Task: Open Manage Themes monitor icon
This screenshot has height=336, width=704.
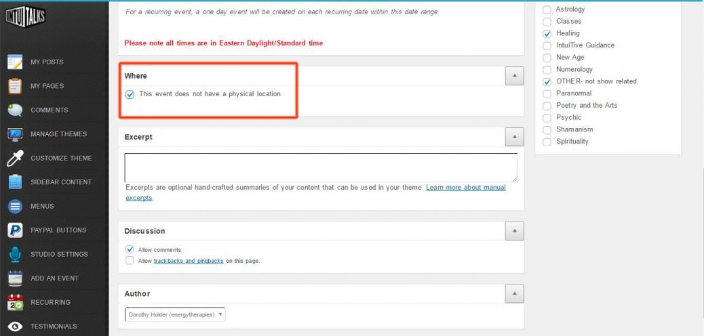Action: (x=15, y=134)
